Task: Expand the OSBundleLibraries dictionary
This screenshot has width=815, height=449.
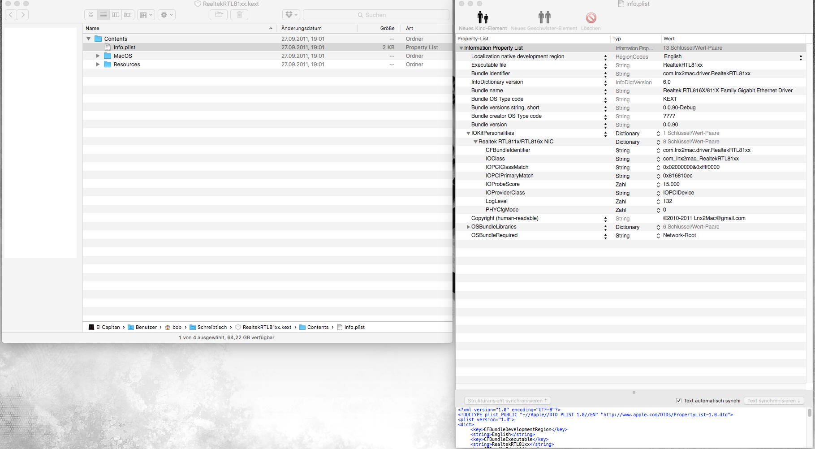Action: click(x=468, y=227)
